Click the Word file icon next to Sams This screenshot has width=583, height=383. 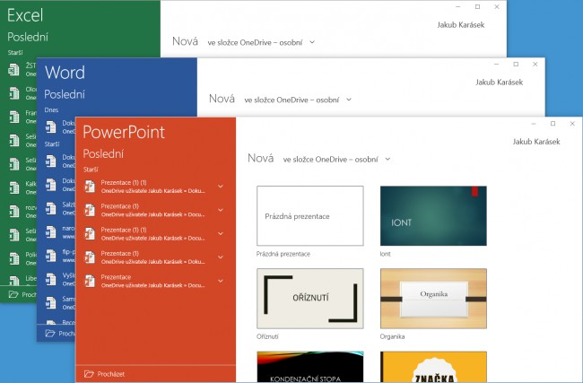[x=51, y=302]
